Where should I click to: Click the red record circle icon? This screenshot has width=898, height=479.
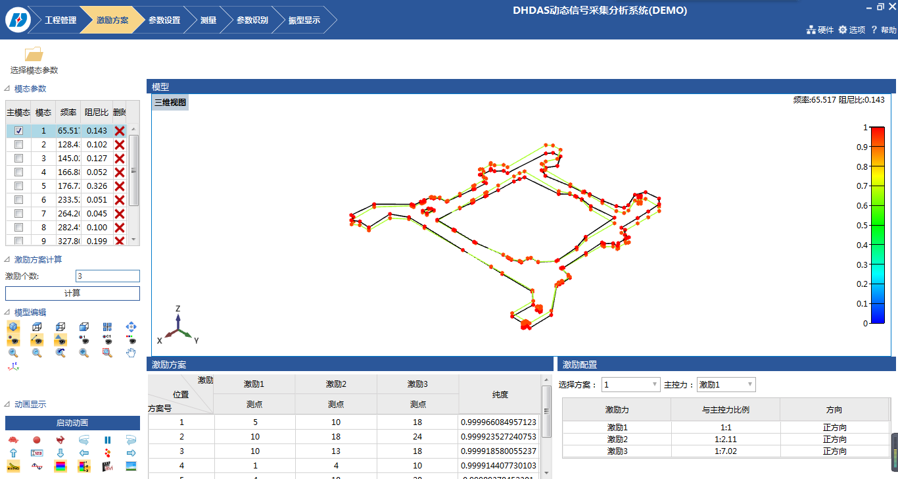click(37, 440)
